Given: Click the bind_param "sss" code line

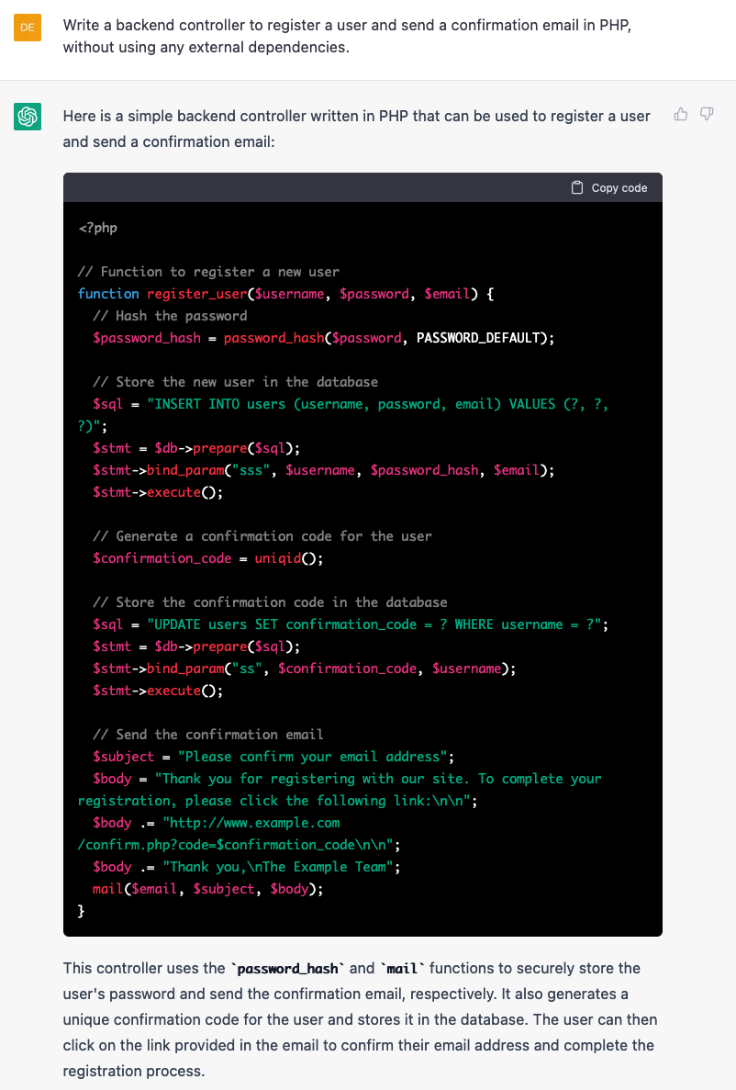Looking at the screenshot, I should pos(324,470).
